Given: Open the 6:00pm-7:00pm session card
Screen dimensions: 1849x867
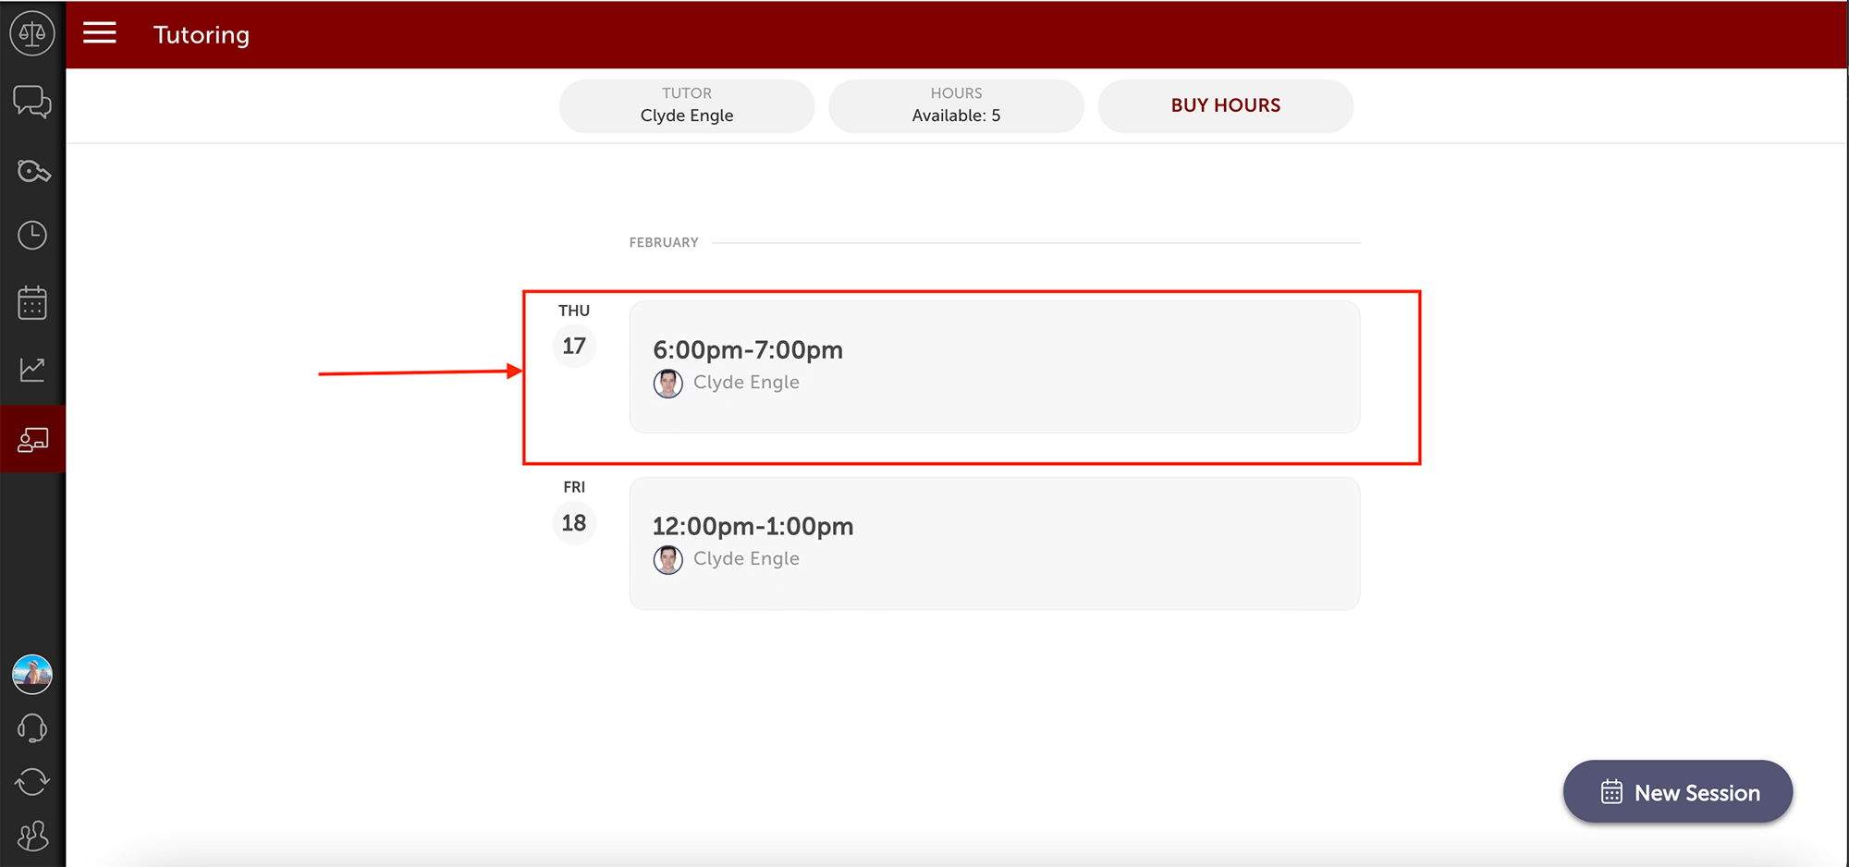Looking at the screenshot, I should pos(995,367).
